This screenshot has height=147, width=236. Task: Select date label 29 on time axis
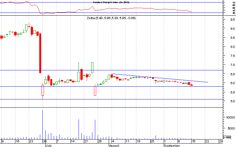pyautogui.click(x=221, y=141)
